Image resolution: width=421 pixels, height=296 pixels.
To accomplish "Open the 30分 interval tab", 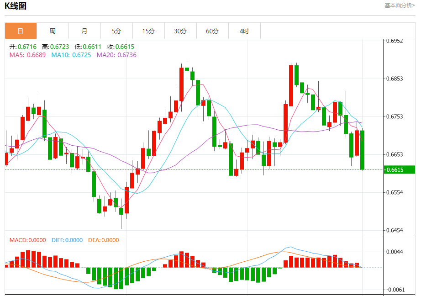I will [x=180, y=31].
